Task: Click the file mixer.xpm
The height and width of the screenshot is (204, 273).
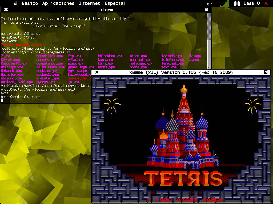Action: pos(138,56)
